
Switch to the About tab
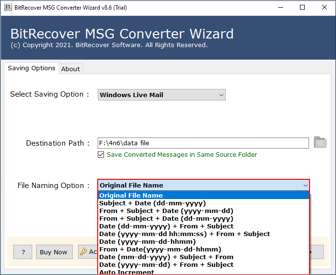point(70,69)
